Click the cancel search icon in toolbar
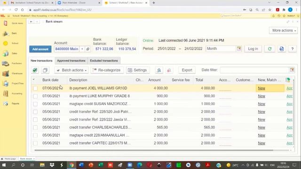 tap(169, 70)
